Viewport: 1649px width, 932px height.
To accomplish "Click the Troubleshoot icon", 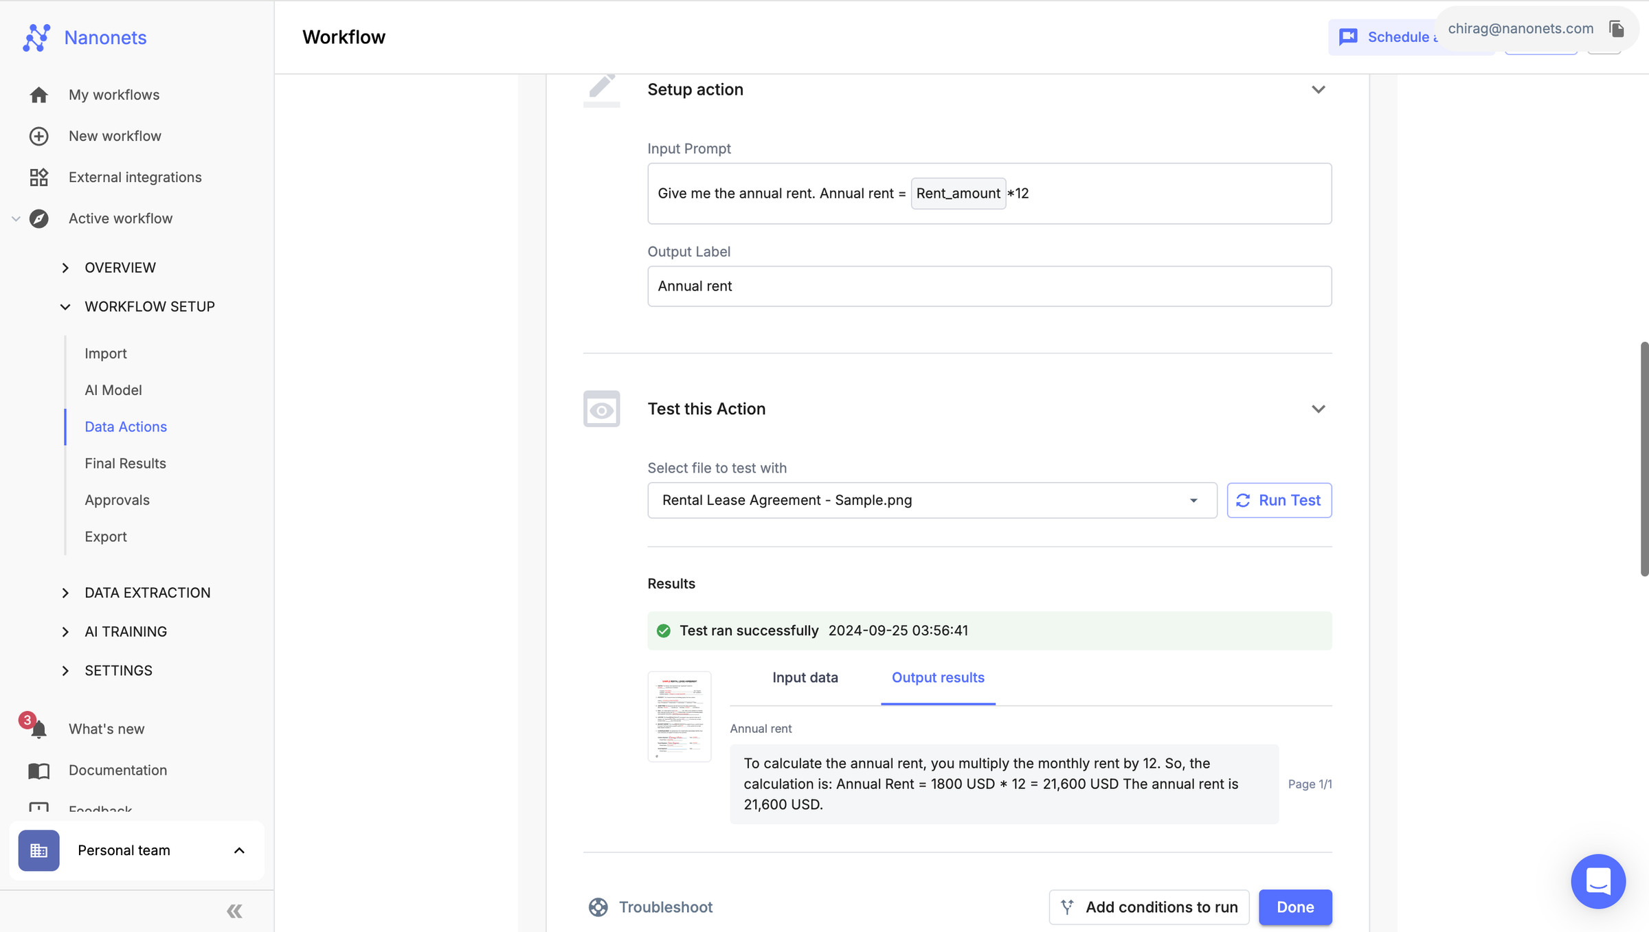I will [x=598, y=907].
